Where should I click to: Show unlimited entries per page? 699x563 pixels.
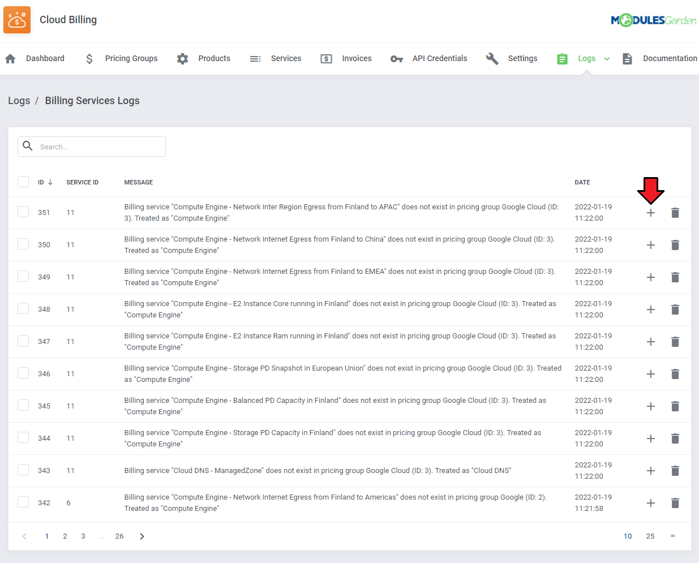pyautogui.click(x=673, y=536)
